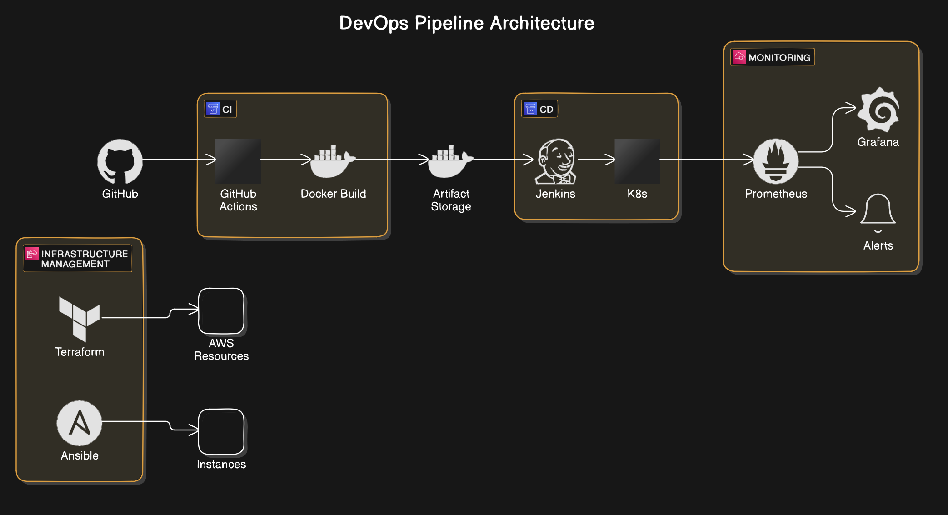
Task: Click the Ansible circle icon
Action: pyautogui.click(x=80, y=423)
